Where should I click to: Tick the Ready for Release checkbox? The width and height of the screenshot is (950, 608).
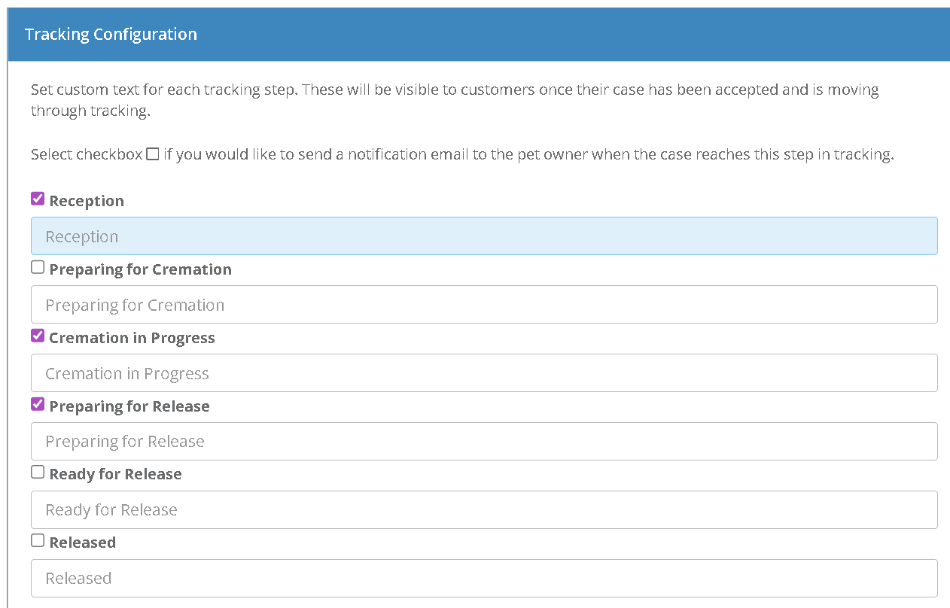(38, 473)
